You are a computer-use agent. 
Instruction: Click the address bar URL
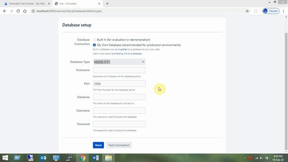[x=69, y=11]
